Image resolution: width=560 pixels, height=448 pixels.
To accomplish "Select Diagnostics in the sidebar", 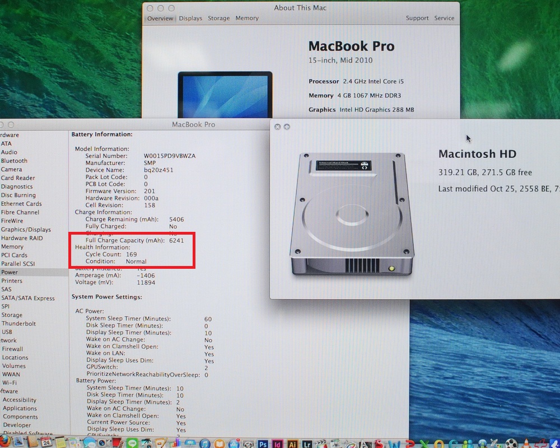I will pos(17,186).
